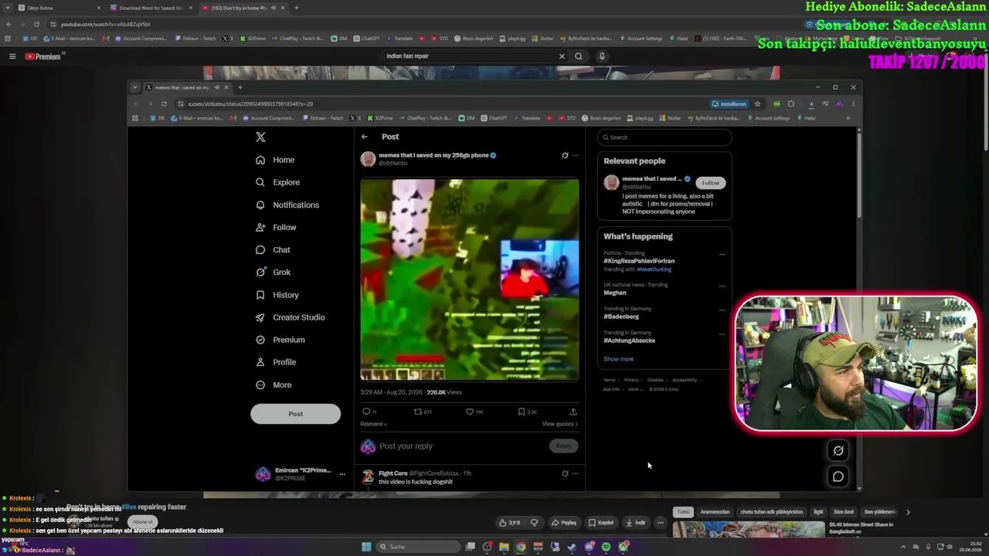Click the X search input field
The height and width of the screenshot is (556, 989).
664,137
